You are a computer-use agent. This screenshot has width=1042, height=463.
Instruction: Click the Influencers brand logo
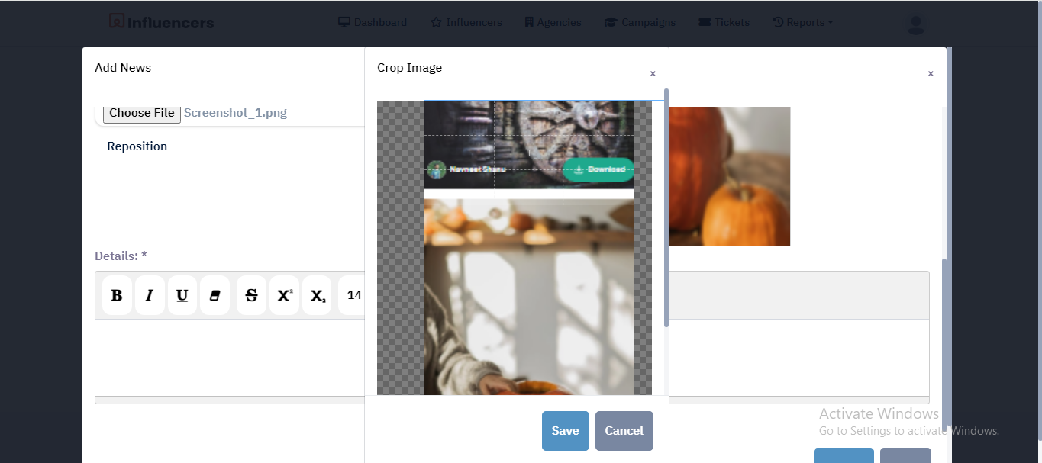point(161,22)
